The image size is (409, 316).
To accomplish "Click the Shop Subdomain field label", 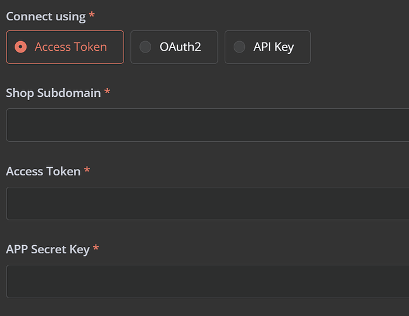I will 53,93.
